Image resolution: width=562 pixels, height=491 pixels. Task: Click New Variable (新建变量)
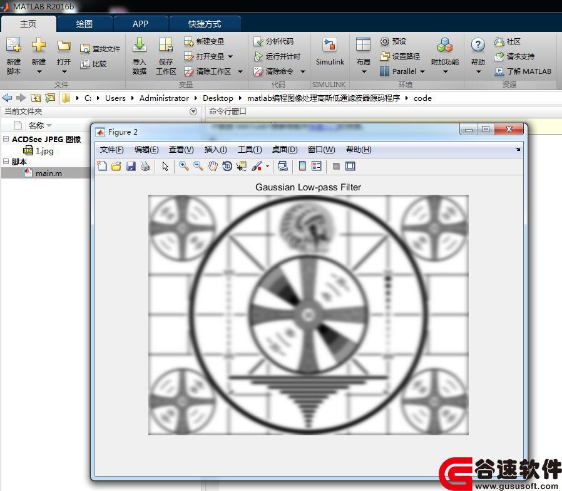204,41
